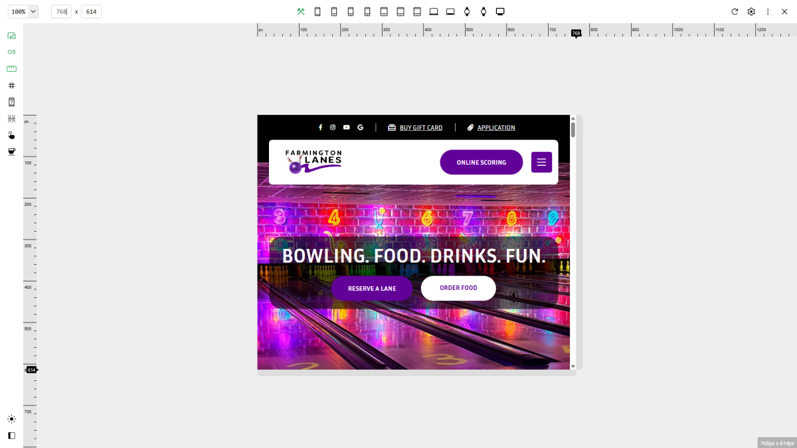Viewport: 797px width, 448px height.
Task: Open the YouTube icon link on the site
Action: pyautogui.click(x=346, y=127)
